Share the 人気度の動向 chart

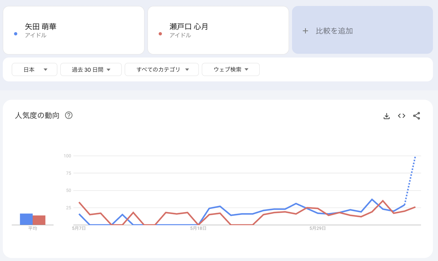416,116
